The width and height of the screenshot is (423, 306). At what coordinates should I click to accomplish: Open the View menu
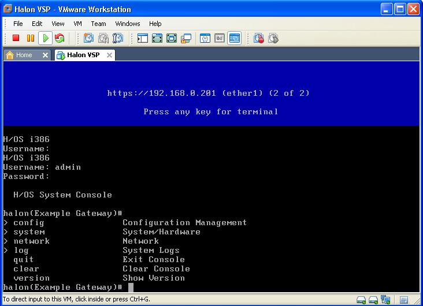58,24
